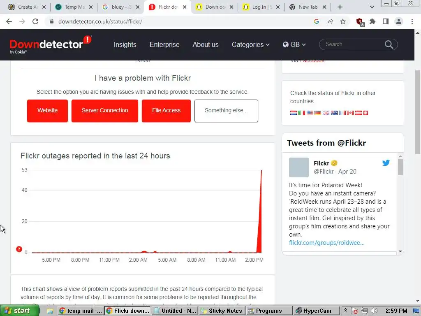Click the Flickr profile avatar in the tweet

pyautogui.click(x=298, y=167)
